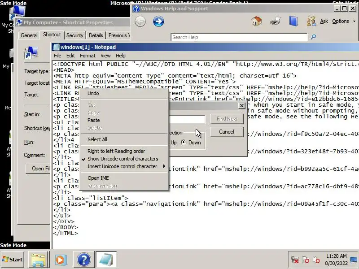The image size is (359, 269).
Task: Switch to Shortcut tab in Properties
Action: (52, 35)
